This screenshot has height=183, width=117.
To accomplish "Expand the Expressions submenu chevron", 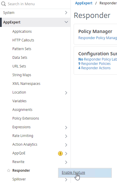I will (x=66, y=128).
